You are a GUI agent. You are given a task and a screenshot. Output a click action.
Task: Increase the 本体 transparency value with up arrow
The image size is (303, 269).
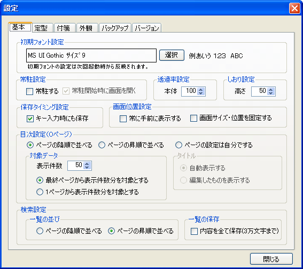click(201, 90)
